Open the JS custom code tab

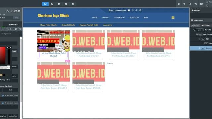coord(16,29)
